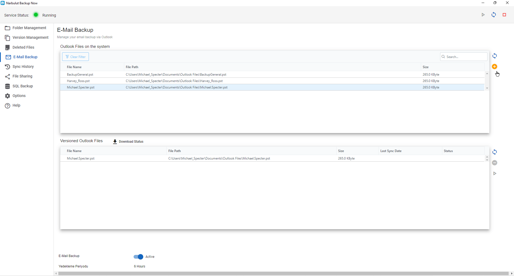This screenshot has height=276, width=514.
Task: Click the Version Management copy icon
Action: [x=7, y=38]
